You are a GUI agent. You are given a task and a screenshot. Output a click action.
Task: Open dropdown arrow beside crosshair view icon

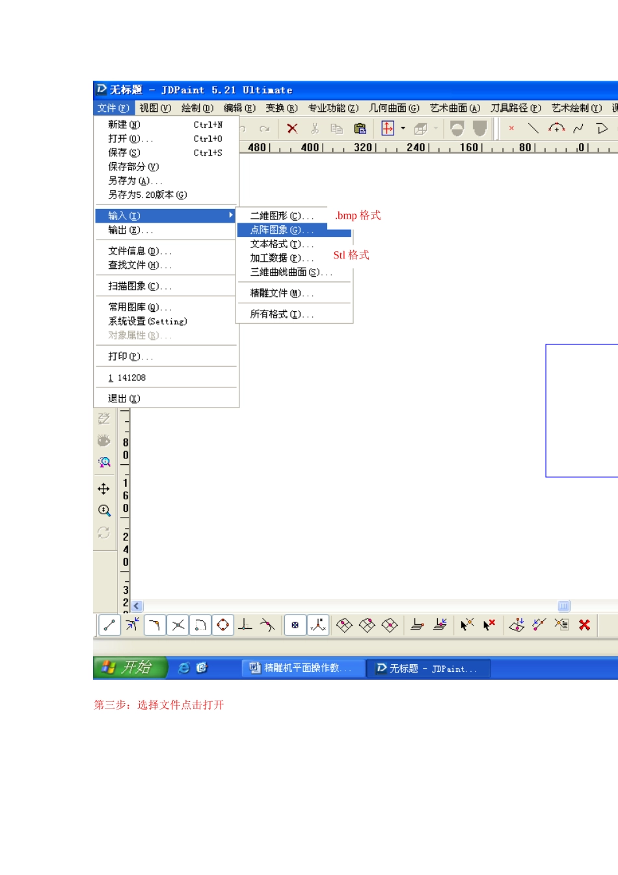[403, 128]
